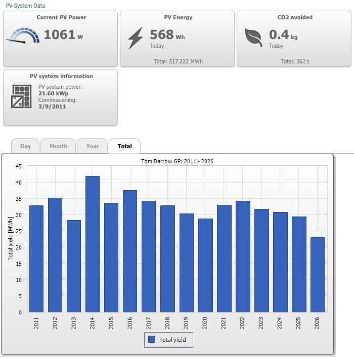Select the Total tab
The width and height of the screenshot is (354, 358).
(124, 146)
